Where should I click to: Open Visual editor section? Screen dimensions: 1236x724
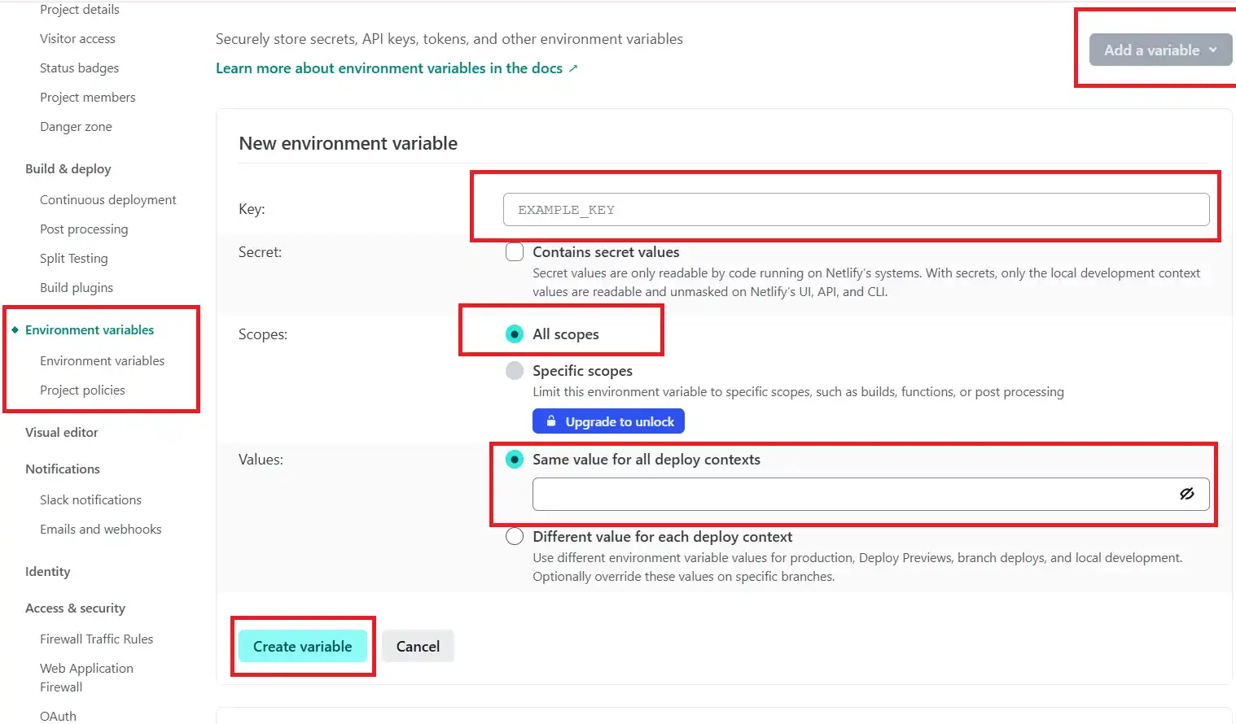[x=62, y=433]
